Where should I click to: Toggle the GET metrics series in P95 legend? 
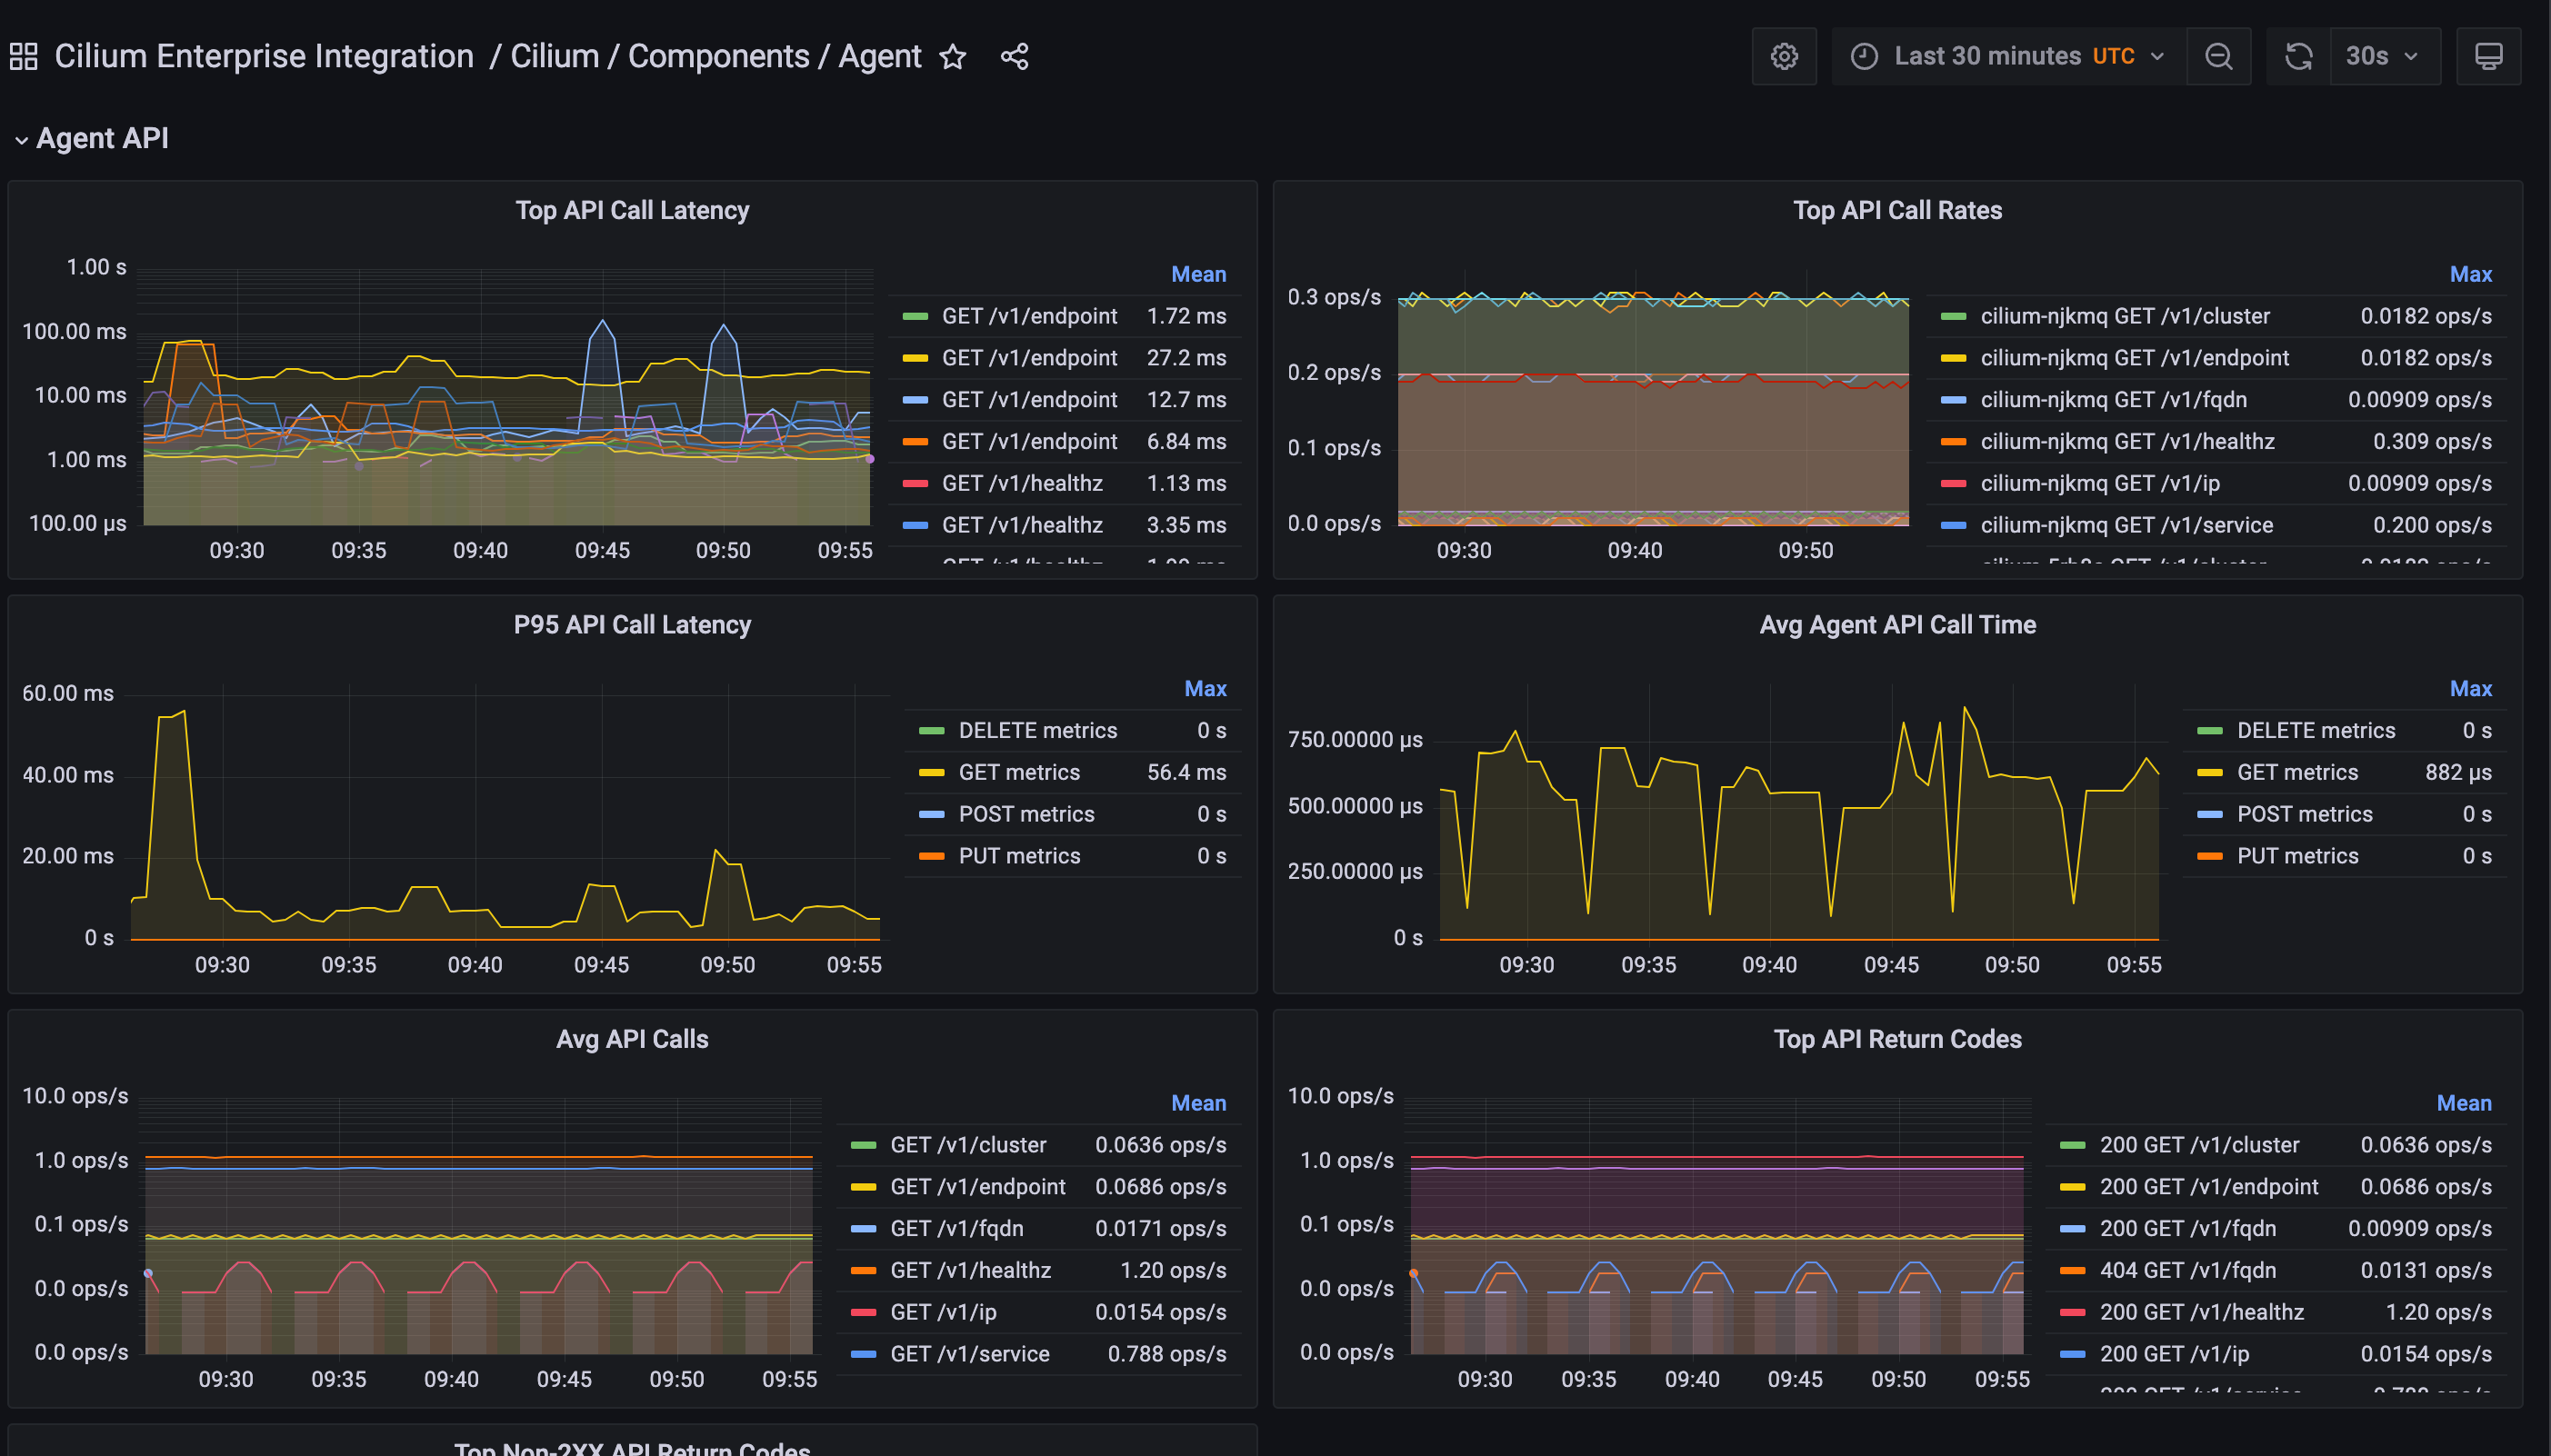click(x=1019, y=772)
